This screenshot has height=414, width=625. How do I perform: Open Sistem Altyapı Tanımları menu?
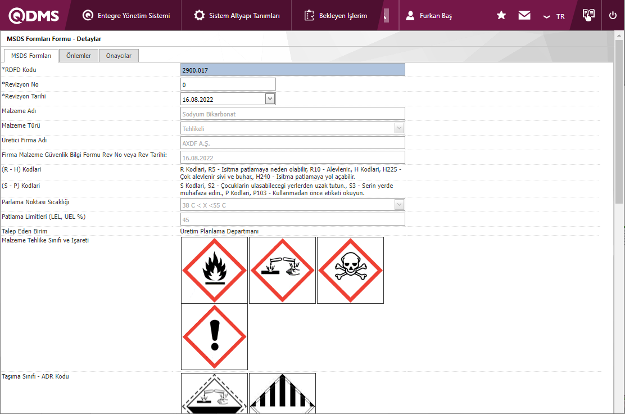click(237, 16)
